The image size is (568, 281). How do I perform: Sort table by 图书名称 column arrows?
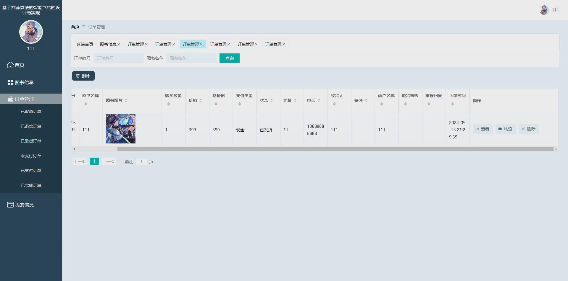tap(86, 104)
